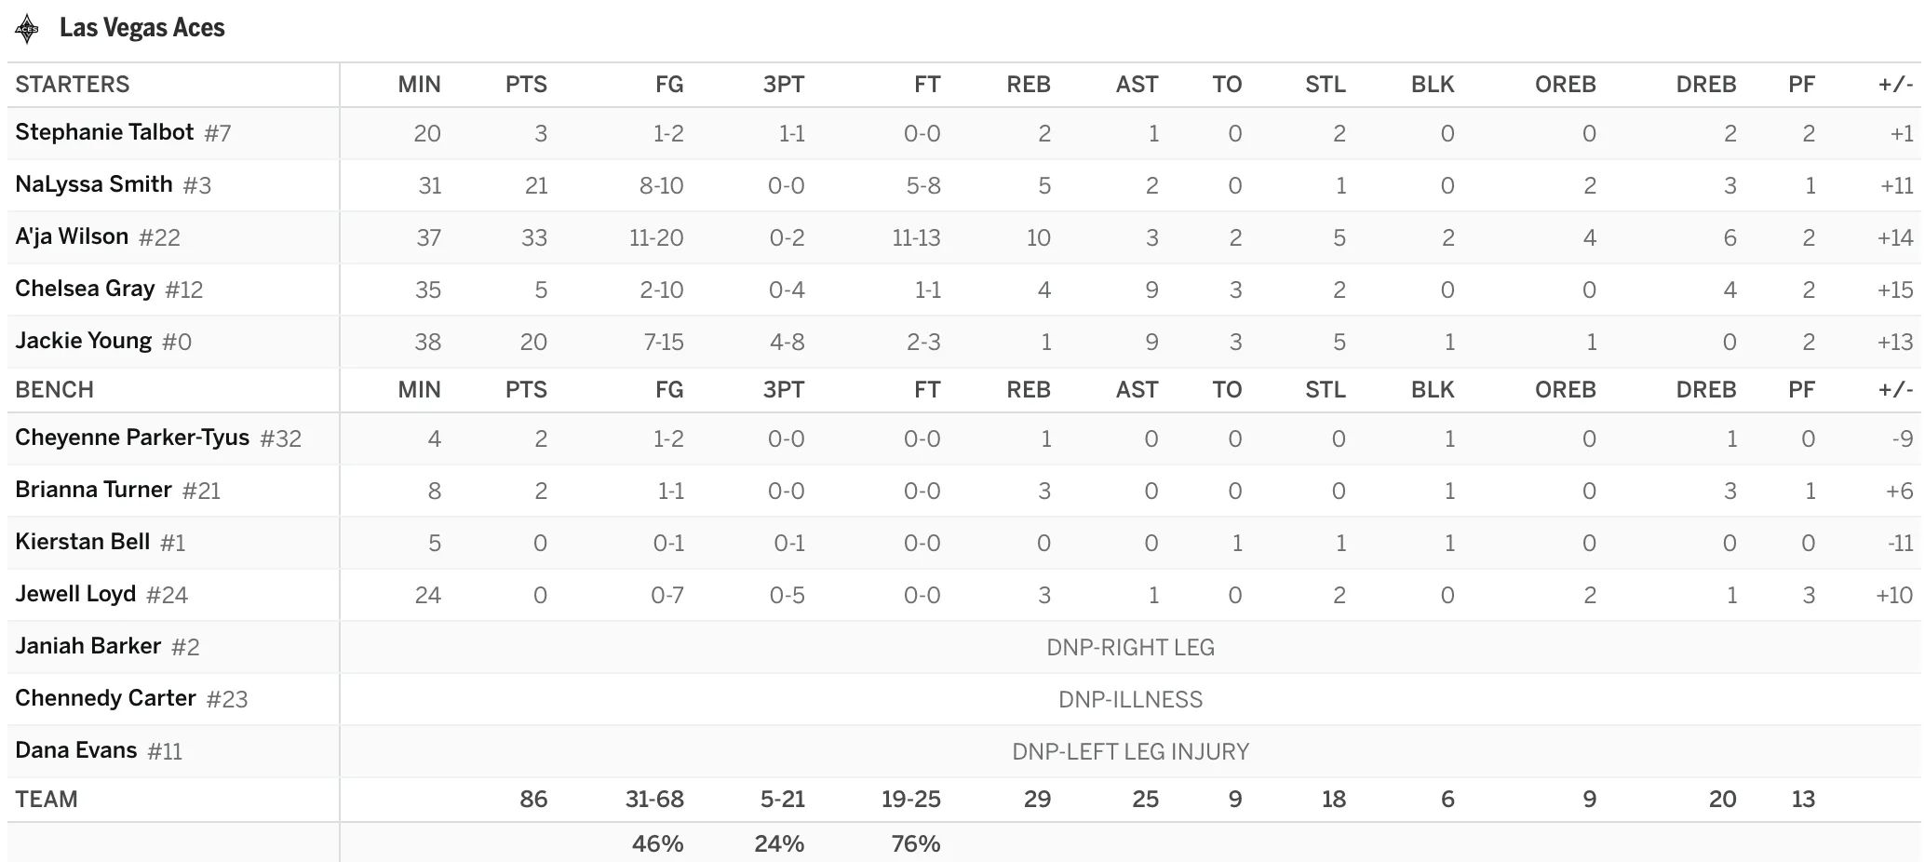
Task: Open Chelsea Gray's player profile
Action: tap(85, 289)
